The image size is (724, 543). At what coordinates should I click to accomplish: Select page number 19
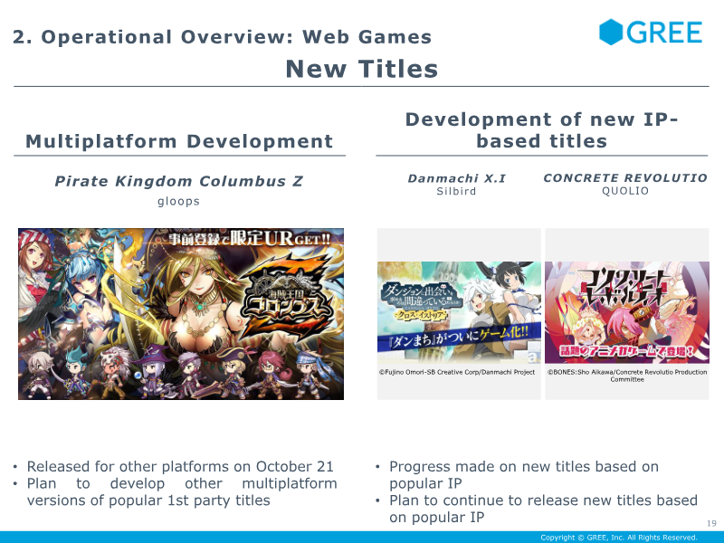[711, 523]
